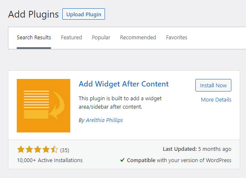This screenshot has width=246, height=178.
Task: Click the Upload Plugin button
Action: click(84, 14)
